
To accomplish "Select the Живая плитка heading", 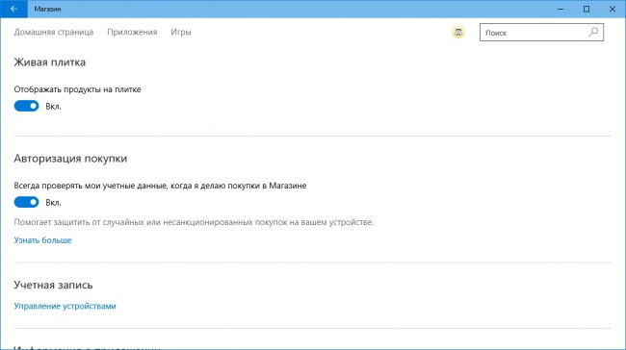I will click(49, 62).
